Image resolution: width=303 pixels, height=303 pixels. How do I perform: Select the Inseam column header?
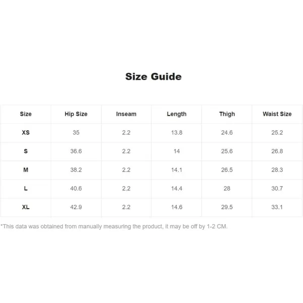[126, 114]
